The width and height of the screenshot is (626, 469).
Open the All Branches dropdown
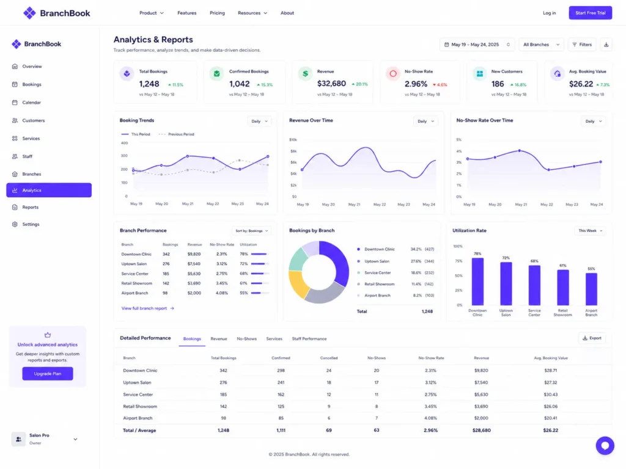541,45
